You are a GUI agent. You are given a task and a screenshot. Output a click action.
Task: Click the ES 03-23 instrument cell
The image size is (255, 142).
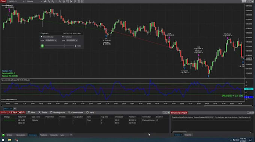pyautogui.click(x=21, y=123)
